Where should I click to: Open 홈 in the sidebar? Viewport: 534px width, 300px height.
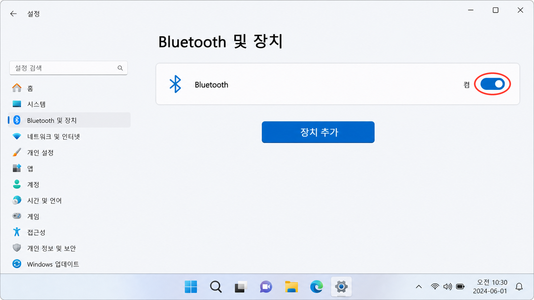(x=69, y=88)
